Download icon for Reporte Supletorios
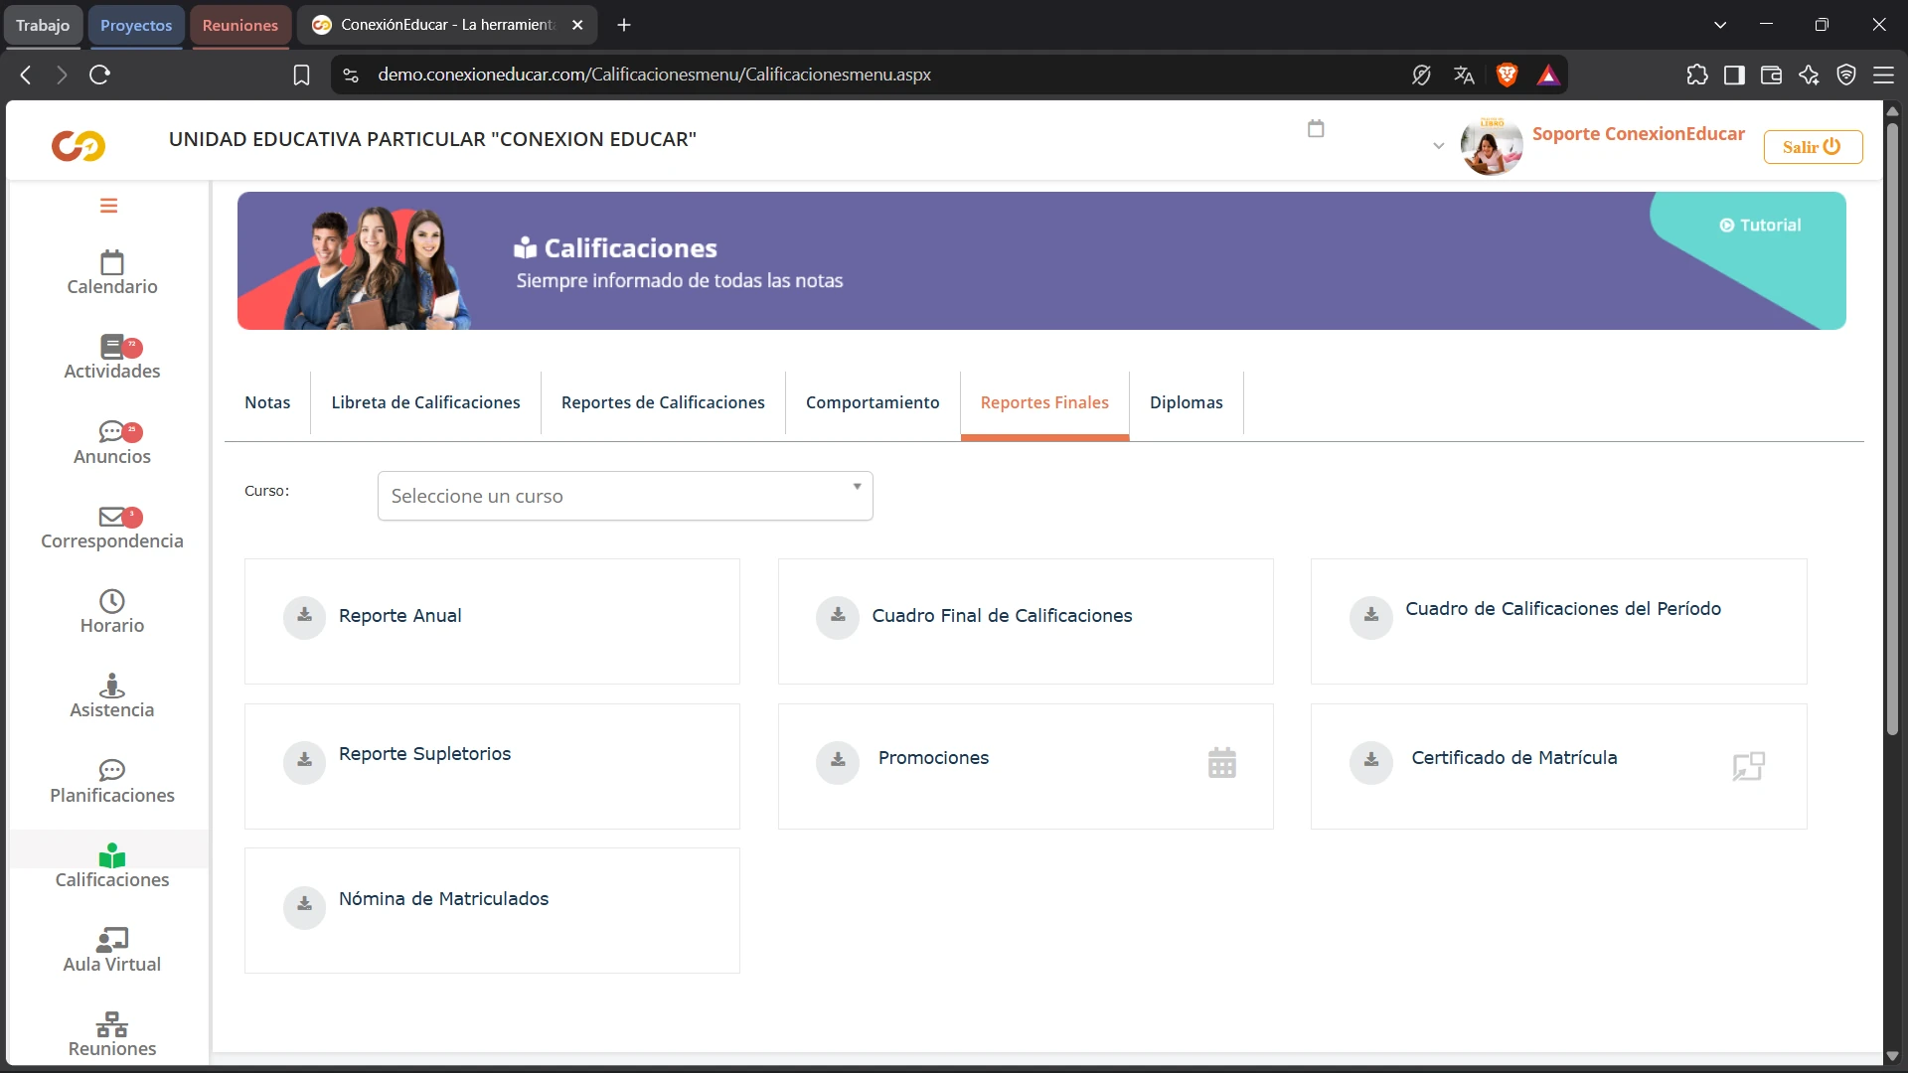Viewport: 1908px width, 1073px height. (x=305, y=762)
